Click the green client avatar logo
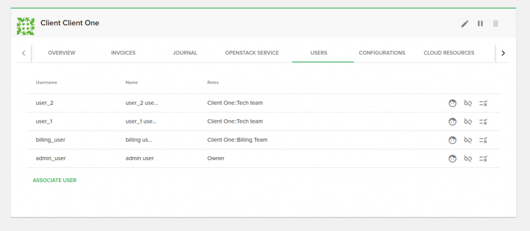530x231 pixels. point(26,26)
